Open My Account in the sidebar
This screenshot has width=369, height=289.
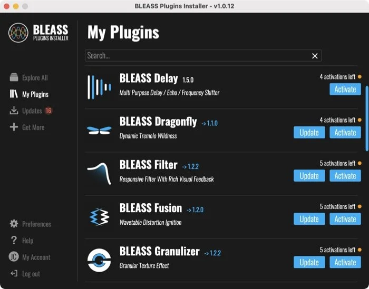coord(30,257)
